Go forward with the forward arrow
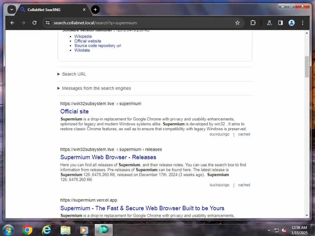 click(x=23, y=23)
